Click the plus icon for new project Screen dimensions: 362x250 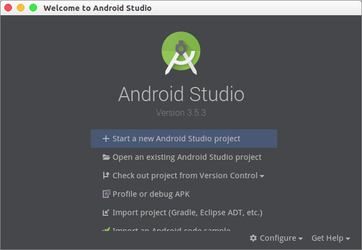tap(106, 139)
